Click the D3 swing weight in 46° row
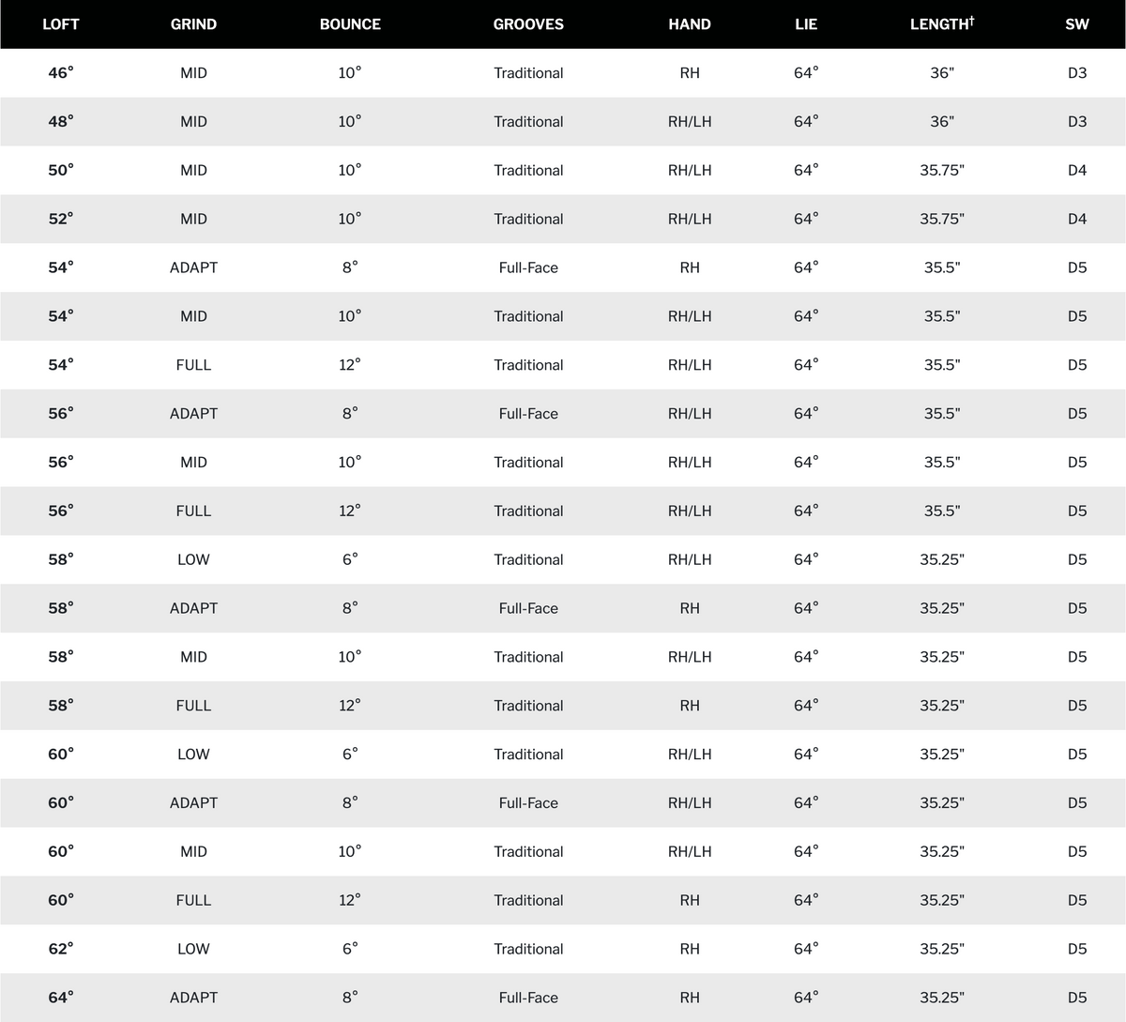Viewport: 1126px width, 1022px height. 1077,72
